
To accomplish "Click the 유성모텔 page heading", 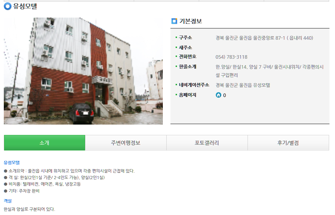I will 25,6.
